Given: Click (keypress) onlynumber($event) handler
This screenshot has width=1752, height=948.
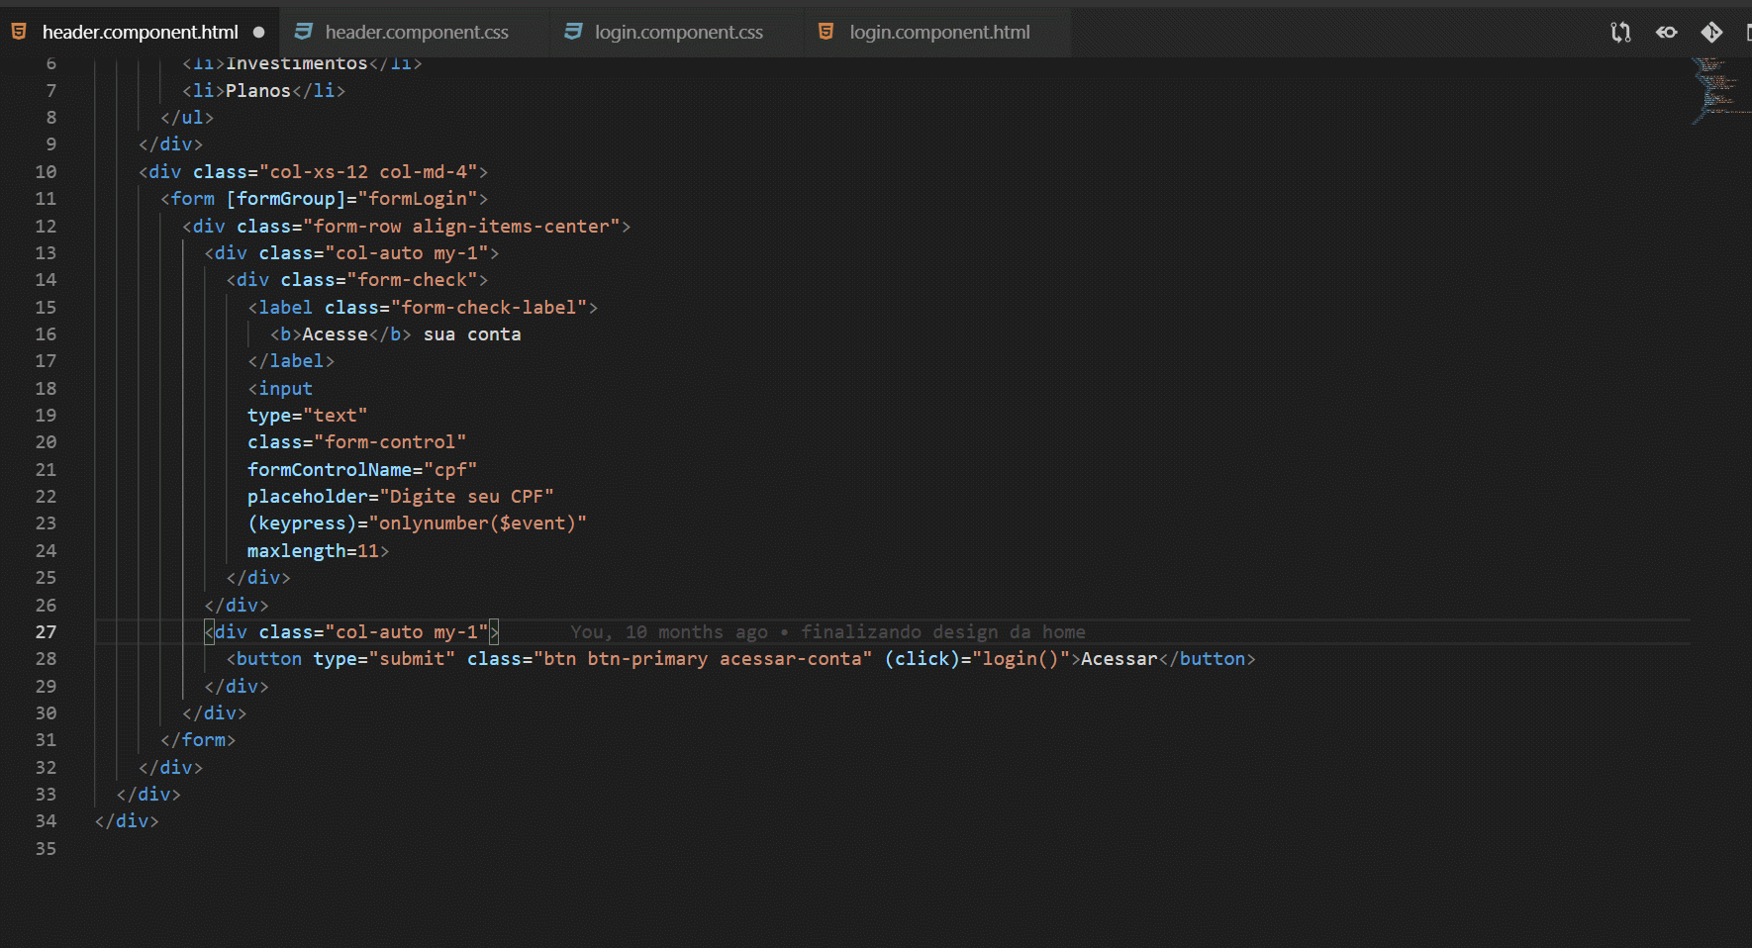Looking at the screenshot, I should [417, 522].
